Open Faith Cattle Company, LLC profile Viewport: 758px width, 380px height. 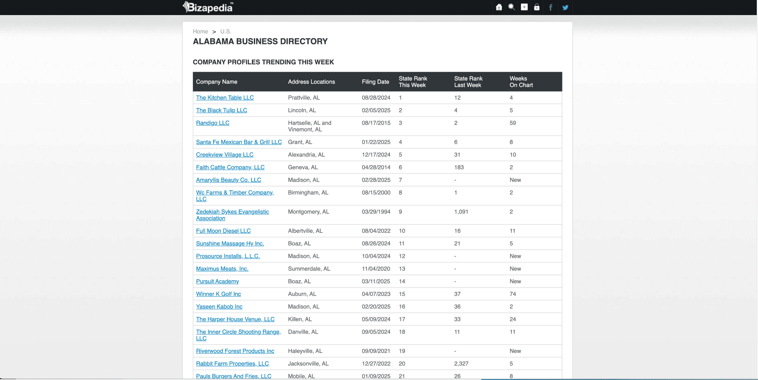coord(230,167)
